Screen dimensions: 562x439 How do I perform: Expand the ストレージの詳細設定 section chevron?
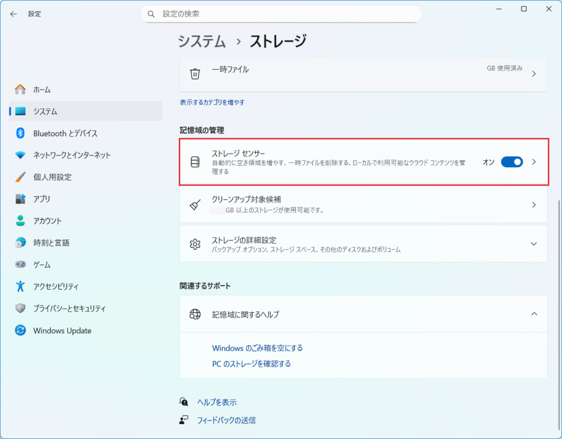pyautogui.click(x=534, y=244)
